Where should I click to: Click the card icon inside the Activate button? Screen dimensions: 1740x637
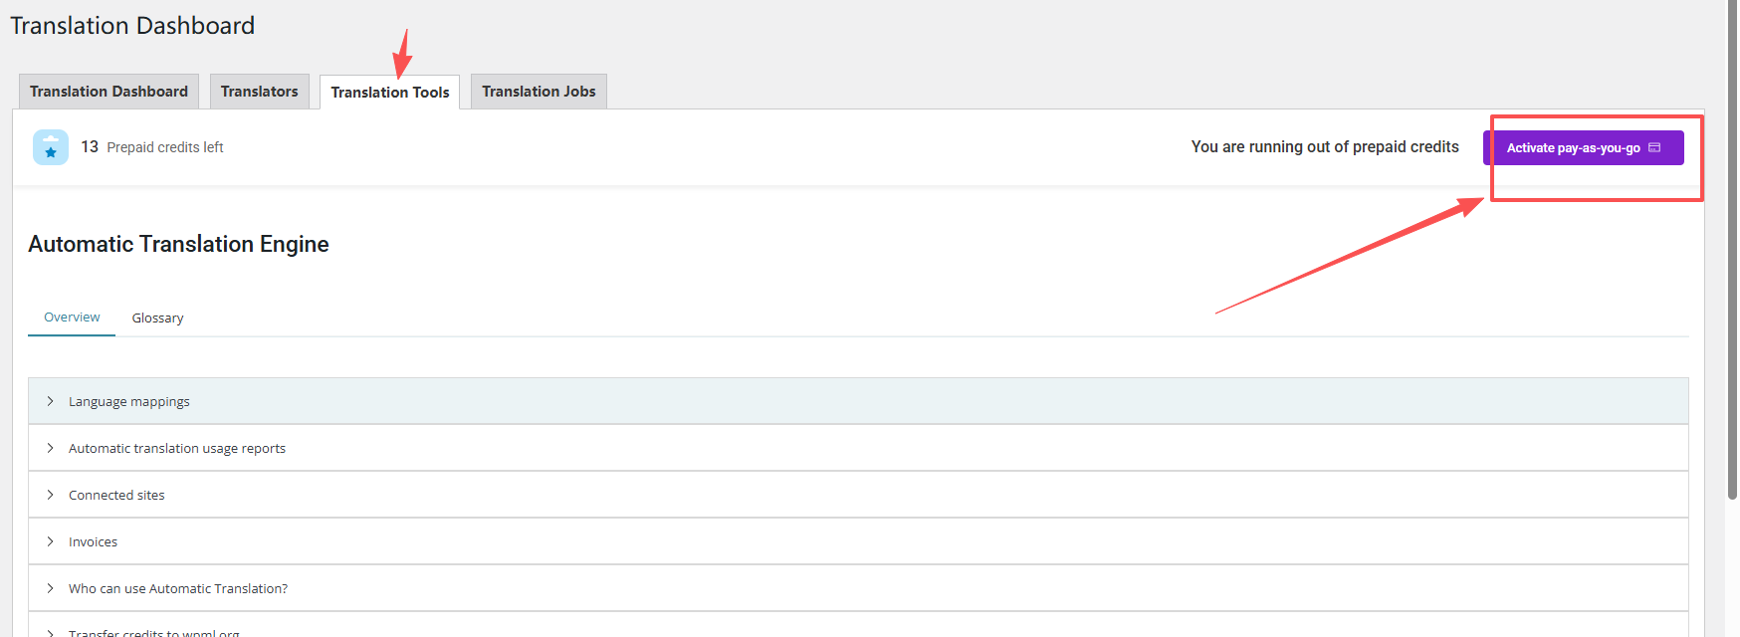coord(1654,147)
